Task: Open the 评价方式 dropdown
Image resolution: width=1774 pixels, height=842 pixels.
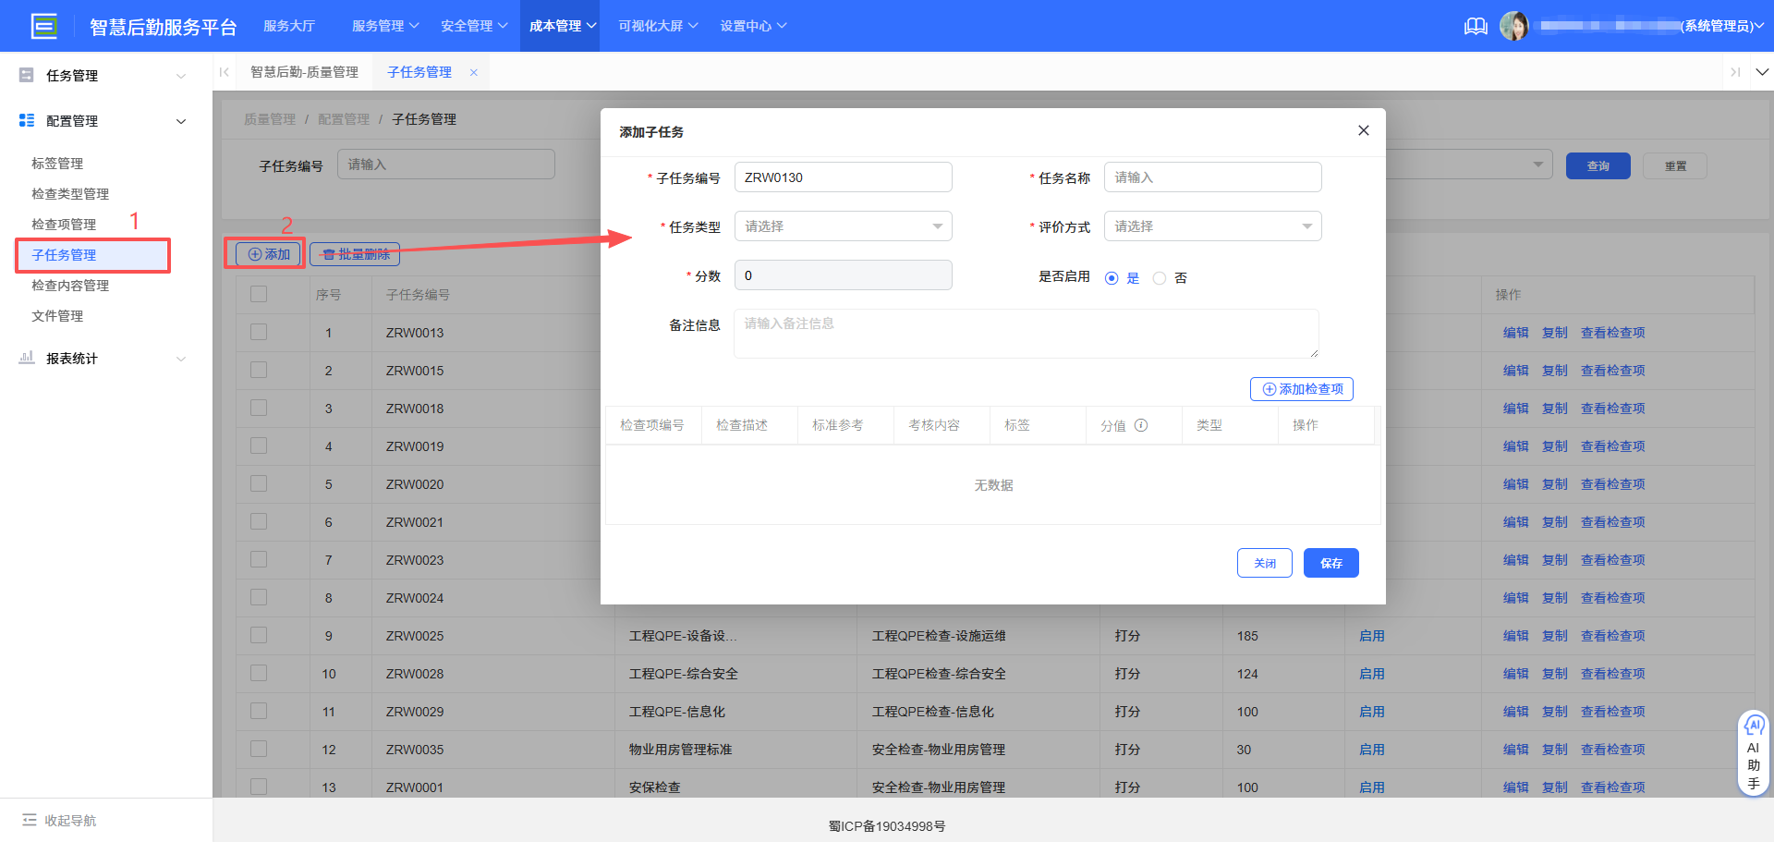Action: pyautogui.click(x=1211, y=226)
